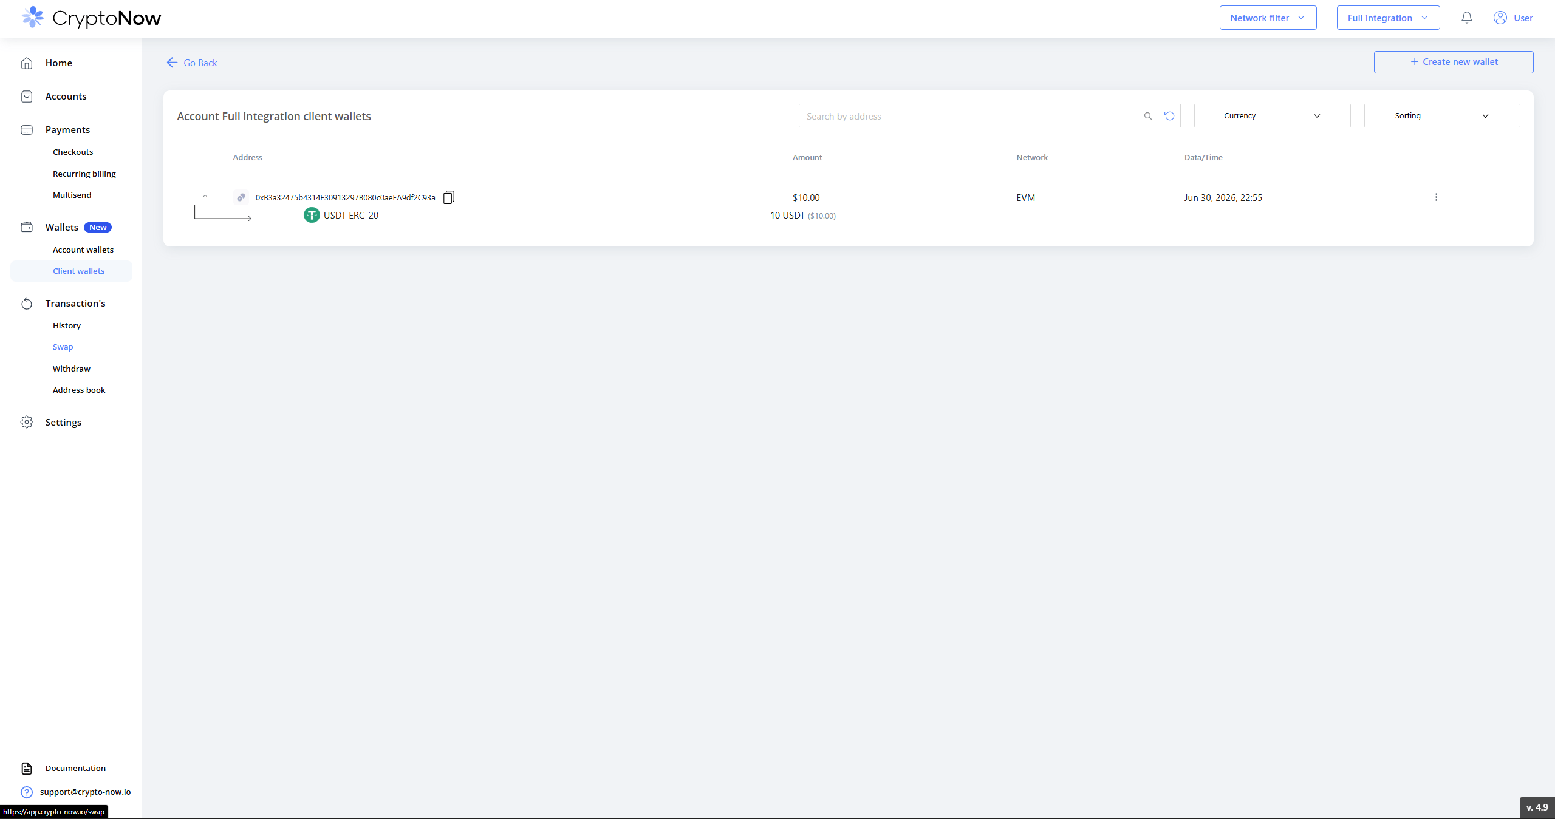Open Recurring billing submenu
Image resolution: width=1555 pixels, height=819 pixels.
tap(84, 174)
